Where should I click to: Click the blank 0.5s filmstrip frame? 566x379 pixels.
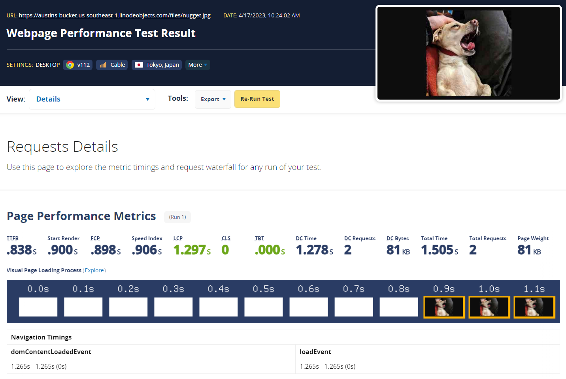264,307
